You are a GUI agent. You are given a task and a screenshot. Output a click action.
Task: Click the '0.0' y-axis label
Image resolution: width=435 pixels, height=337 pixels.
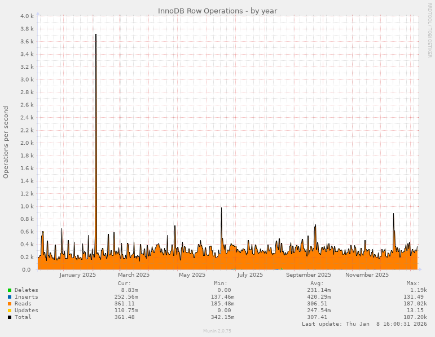(25, 270)
